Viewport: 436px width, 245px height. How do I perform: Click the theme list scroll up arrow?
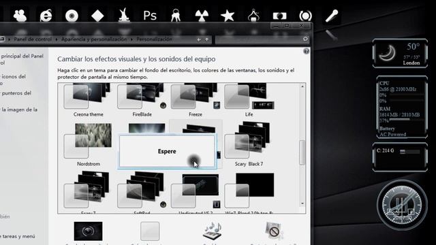point(302,86)
